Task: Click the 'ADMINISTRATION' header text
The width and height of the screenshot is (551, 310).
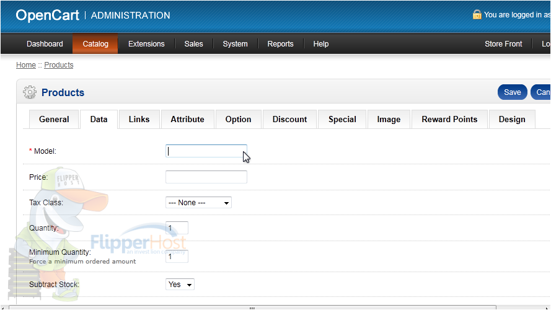Action: 130,15
